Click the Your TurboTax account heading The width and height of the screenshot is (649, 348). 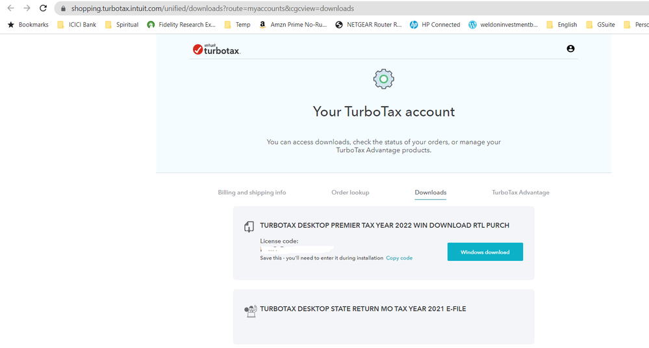point(384,111)
